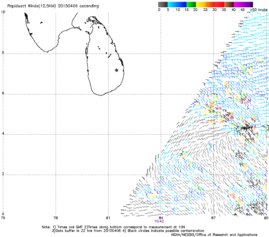
Task: Click latitude label 6 on left axis
Action: (3, 93)
